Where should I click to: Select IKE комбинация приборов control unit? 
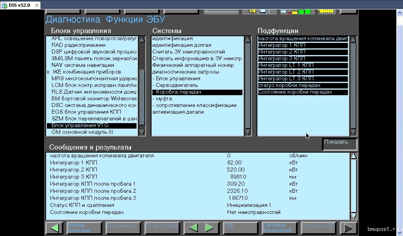(86, 72)
